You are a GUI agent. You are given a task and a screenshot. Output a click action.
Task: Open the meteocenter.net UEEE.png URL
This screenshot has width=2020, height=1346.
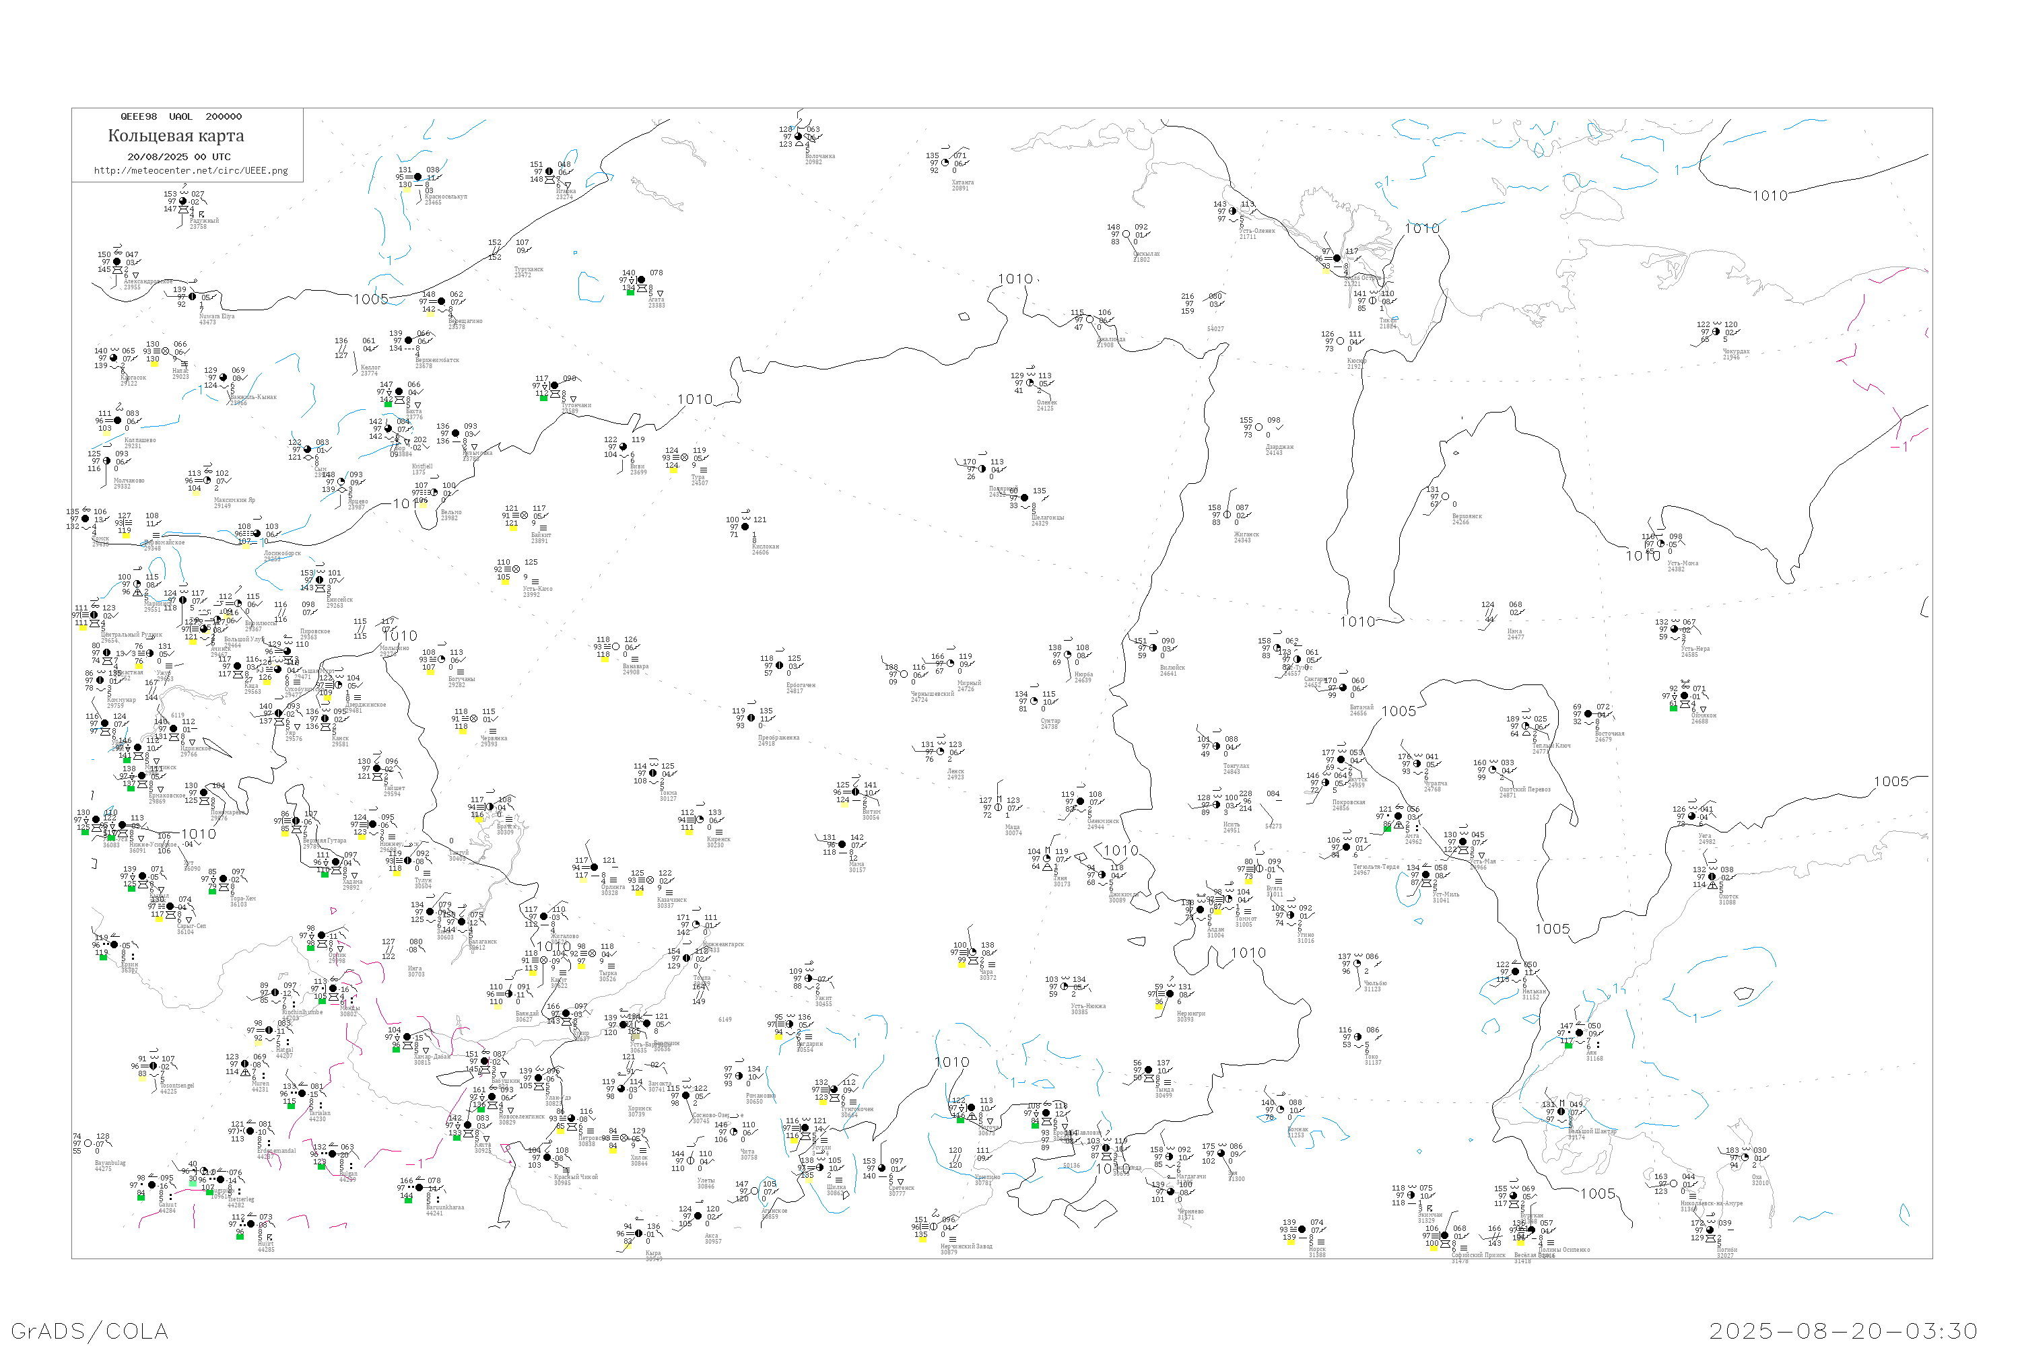(191, 171)
